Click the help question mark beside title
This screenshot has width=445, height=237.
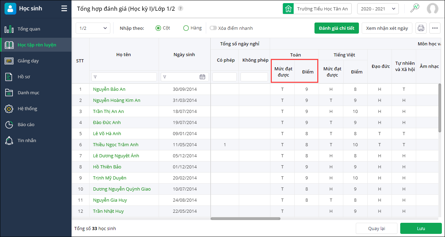coord(180,9)
